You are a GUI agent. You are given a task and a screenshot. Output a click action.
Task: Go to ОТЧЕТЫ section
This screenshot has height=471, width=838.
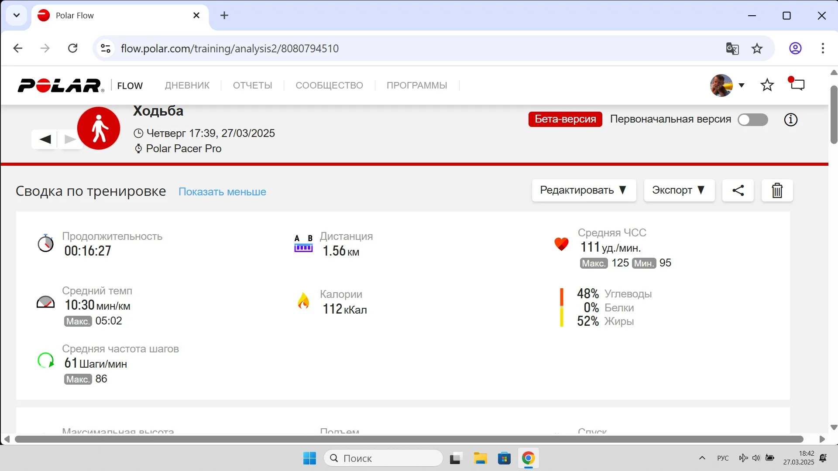coord(252,85)
